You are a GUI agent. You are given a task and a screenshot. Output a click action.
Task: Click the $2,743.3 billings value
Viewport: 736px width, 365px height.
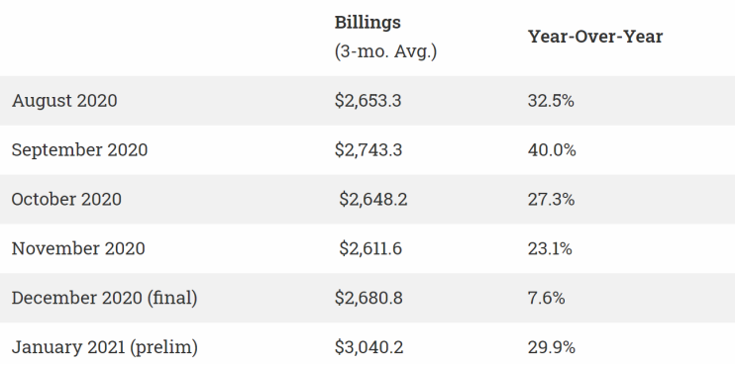[x=368, y=150]
